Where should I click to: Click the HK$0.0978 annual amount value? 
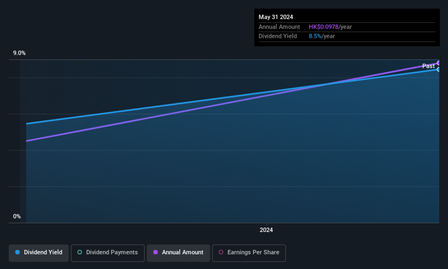tap(324, 27)
